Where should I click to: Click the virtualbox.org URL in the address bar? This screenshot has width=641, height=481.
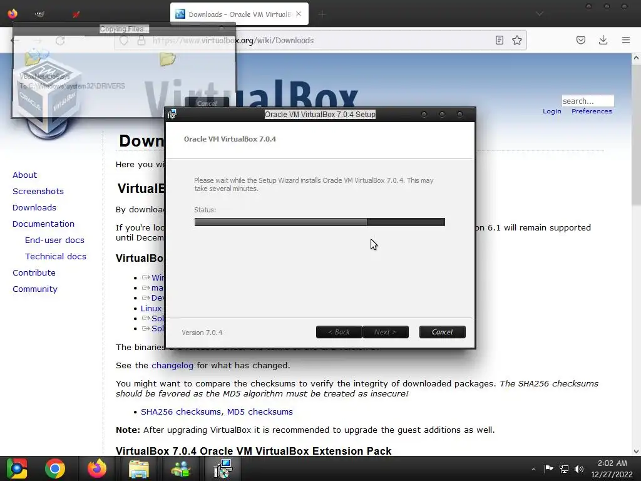[233, 41]
